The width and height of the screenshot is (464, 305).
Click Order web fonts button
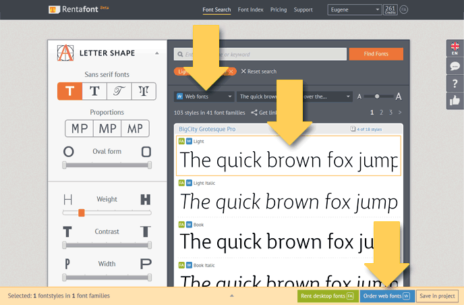[x=387, y=296]
